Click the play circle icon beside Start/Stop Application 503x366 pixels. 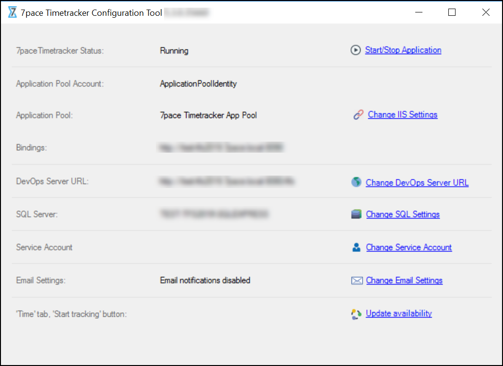(x=355, y=50)
